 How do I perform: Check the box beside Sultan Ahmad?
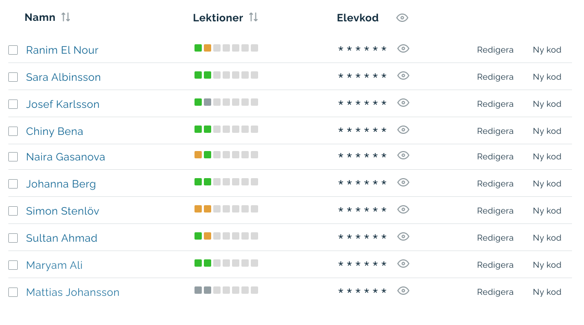click(x=13, y=238)
